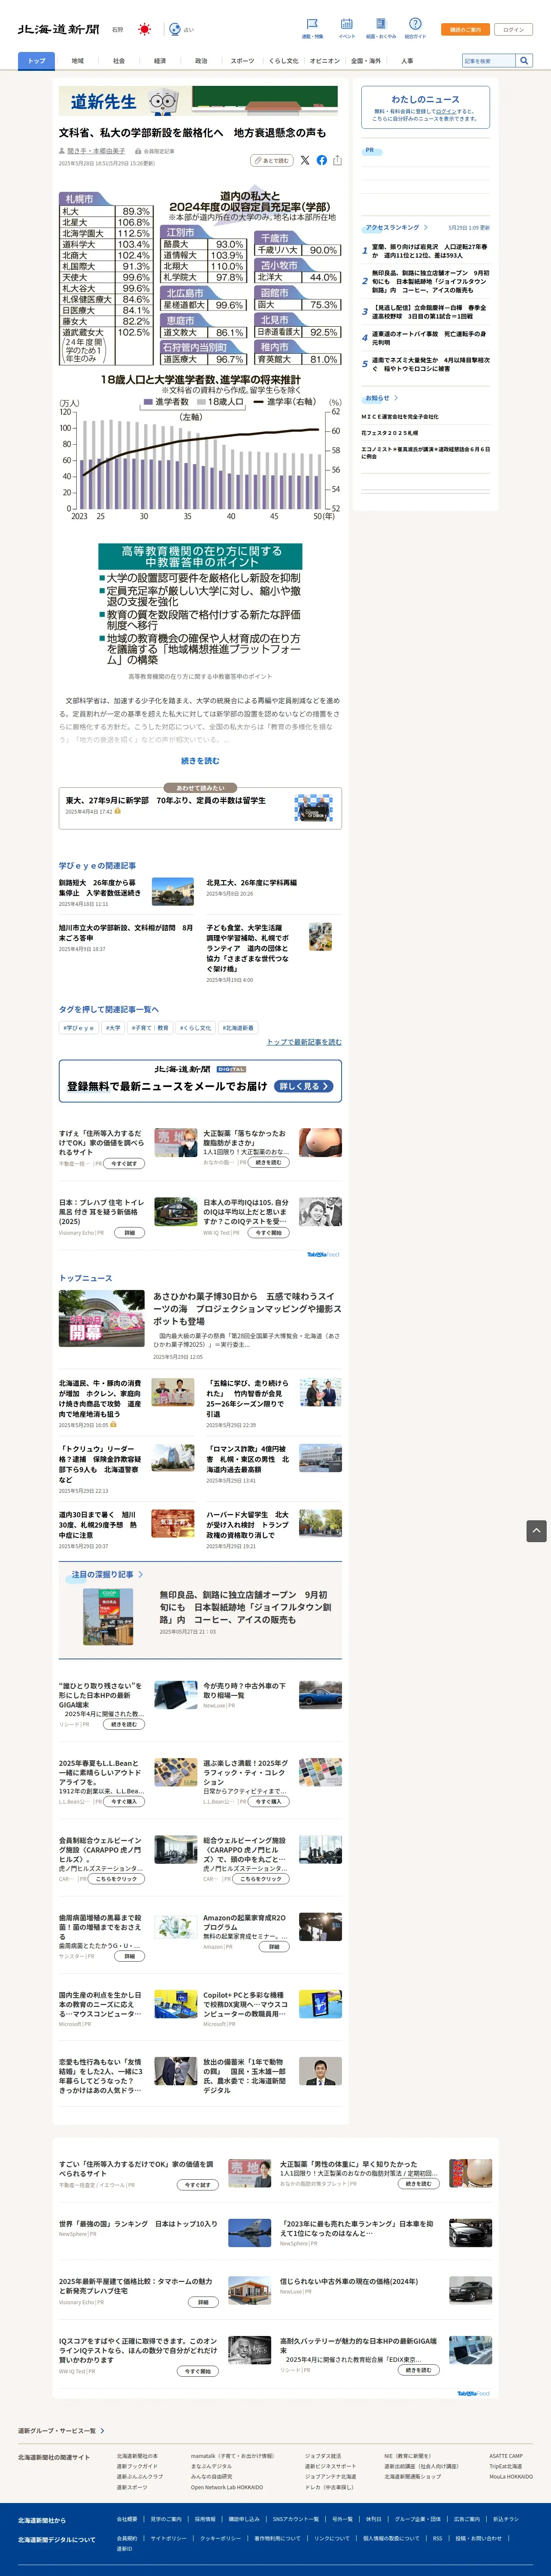Select the 社会 navigation tab
Screen dimensions: 551x2576
point(118,61)
